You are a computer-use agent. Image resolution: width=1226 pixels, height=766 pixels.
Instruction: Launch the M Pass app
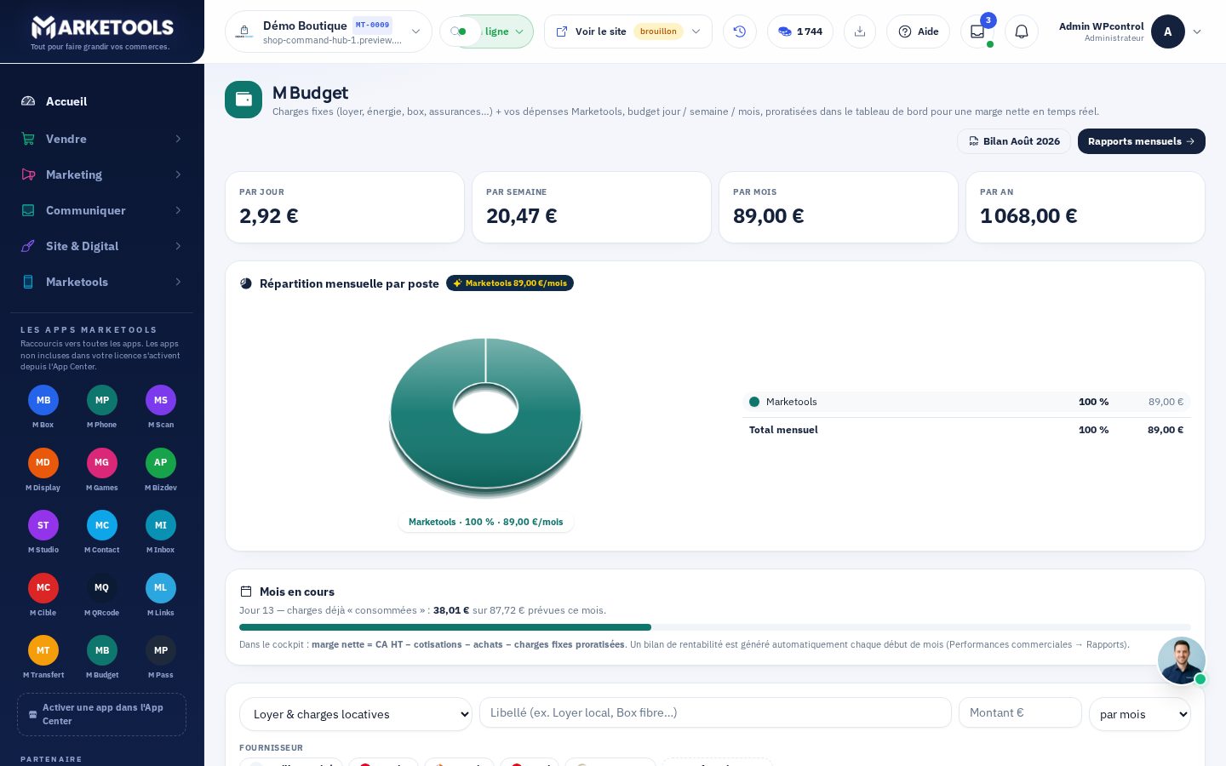(161, 650)
